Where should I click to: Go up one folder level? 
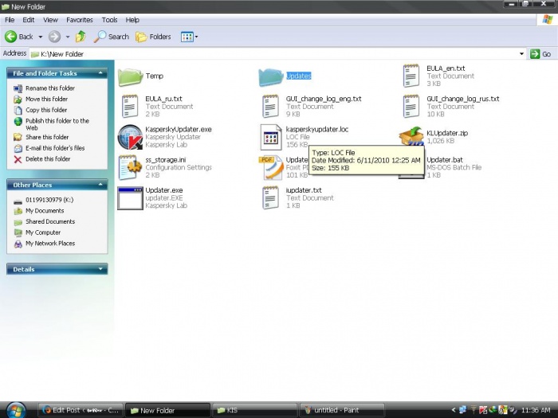(81, 37)
